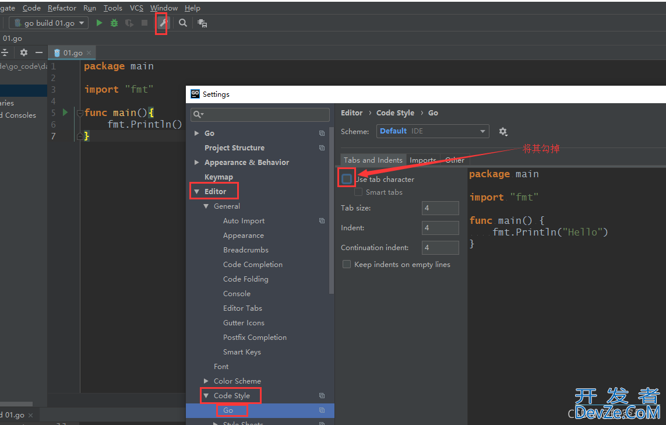This screenshot has width=666, height=425.
Task: Open the Run menu
Action: point(90,8)
